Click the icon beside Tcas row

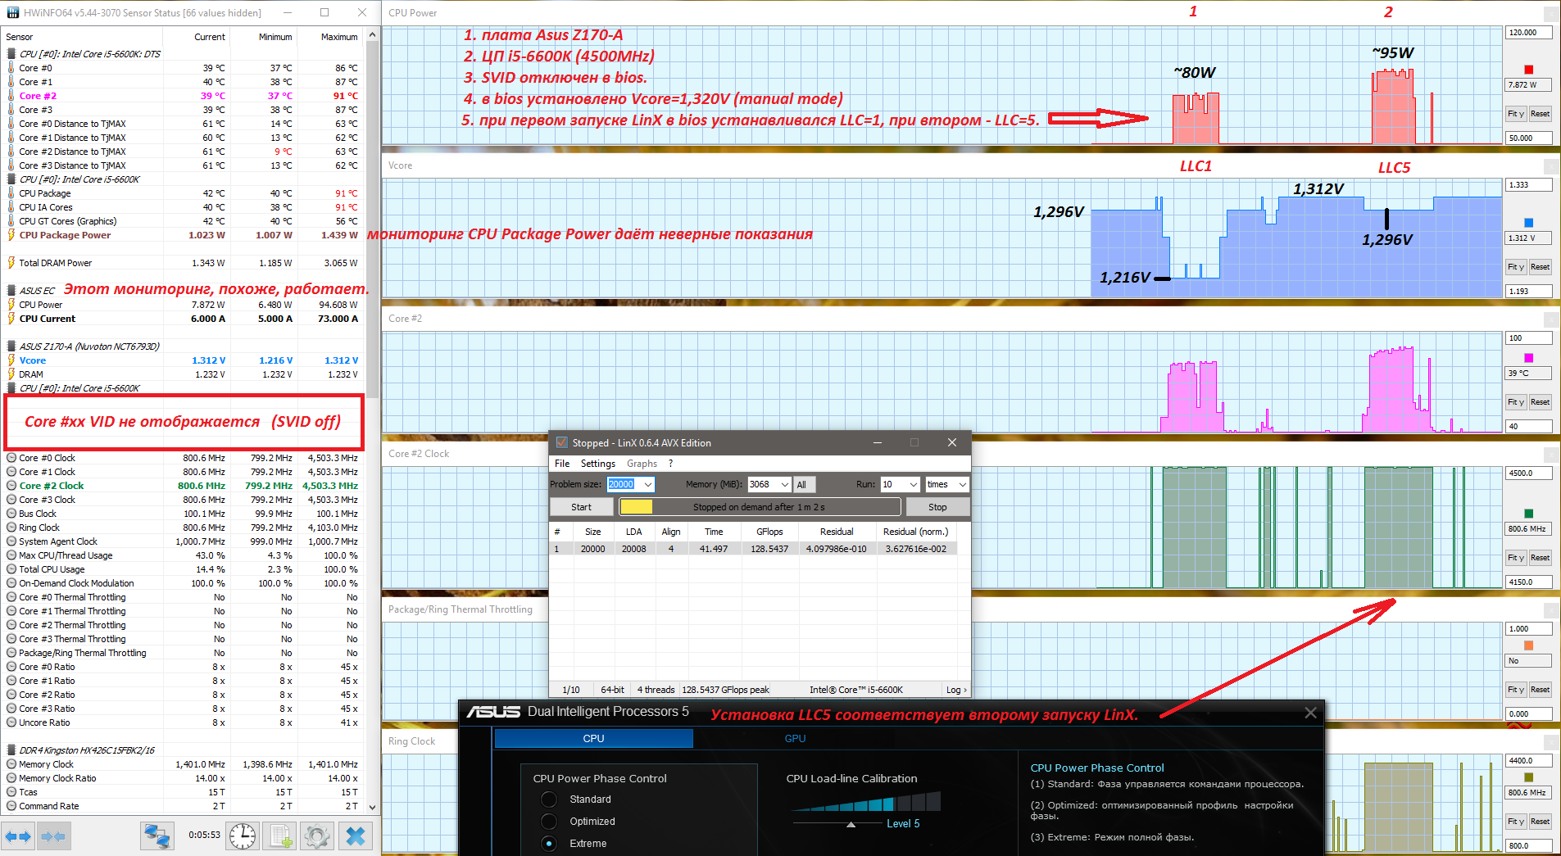click(11, 792)
